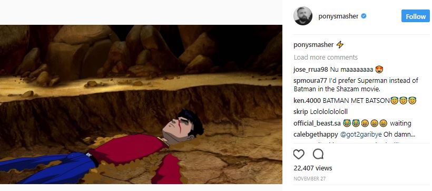The image size is (432, 191).
Task: Click laughing emojis after BATMAN MET BATSON
Action: pos(404,101)
